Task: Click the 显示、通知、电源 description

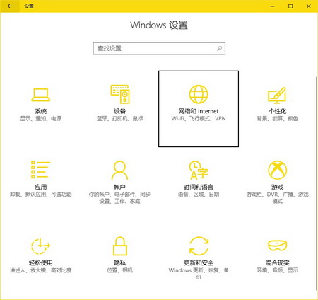Action: coord(41,118)
